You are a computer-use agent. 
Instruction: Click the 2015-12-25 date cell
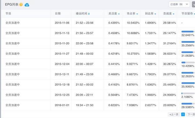62,95
